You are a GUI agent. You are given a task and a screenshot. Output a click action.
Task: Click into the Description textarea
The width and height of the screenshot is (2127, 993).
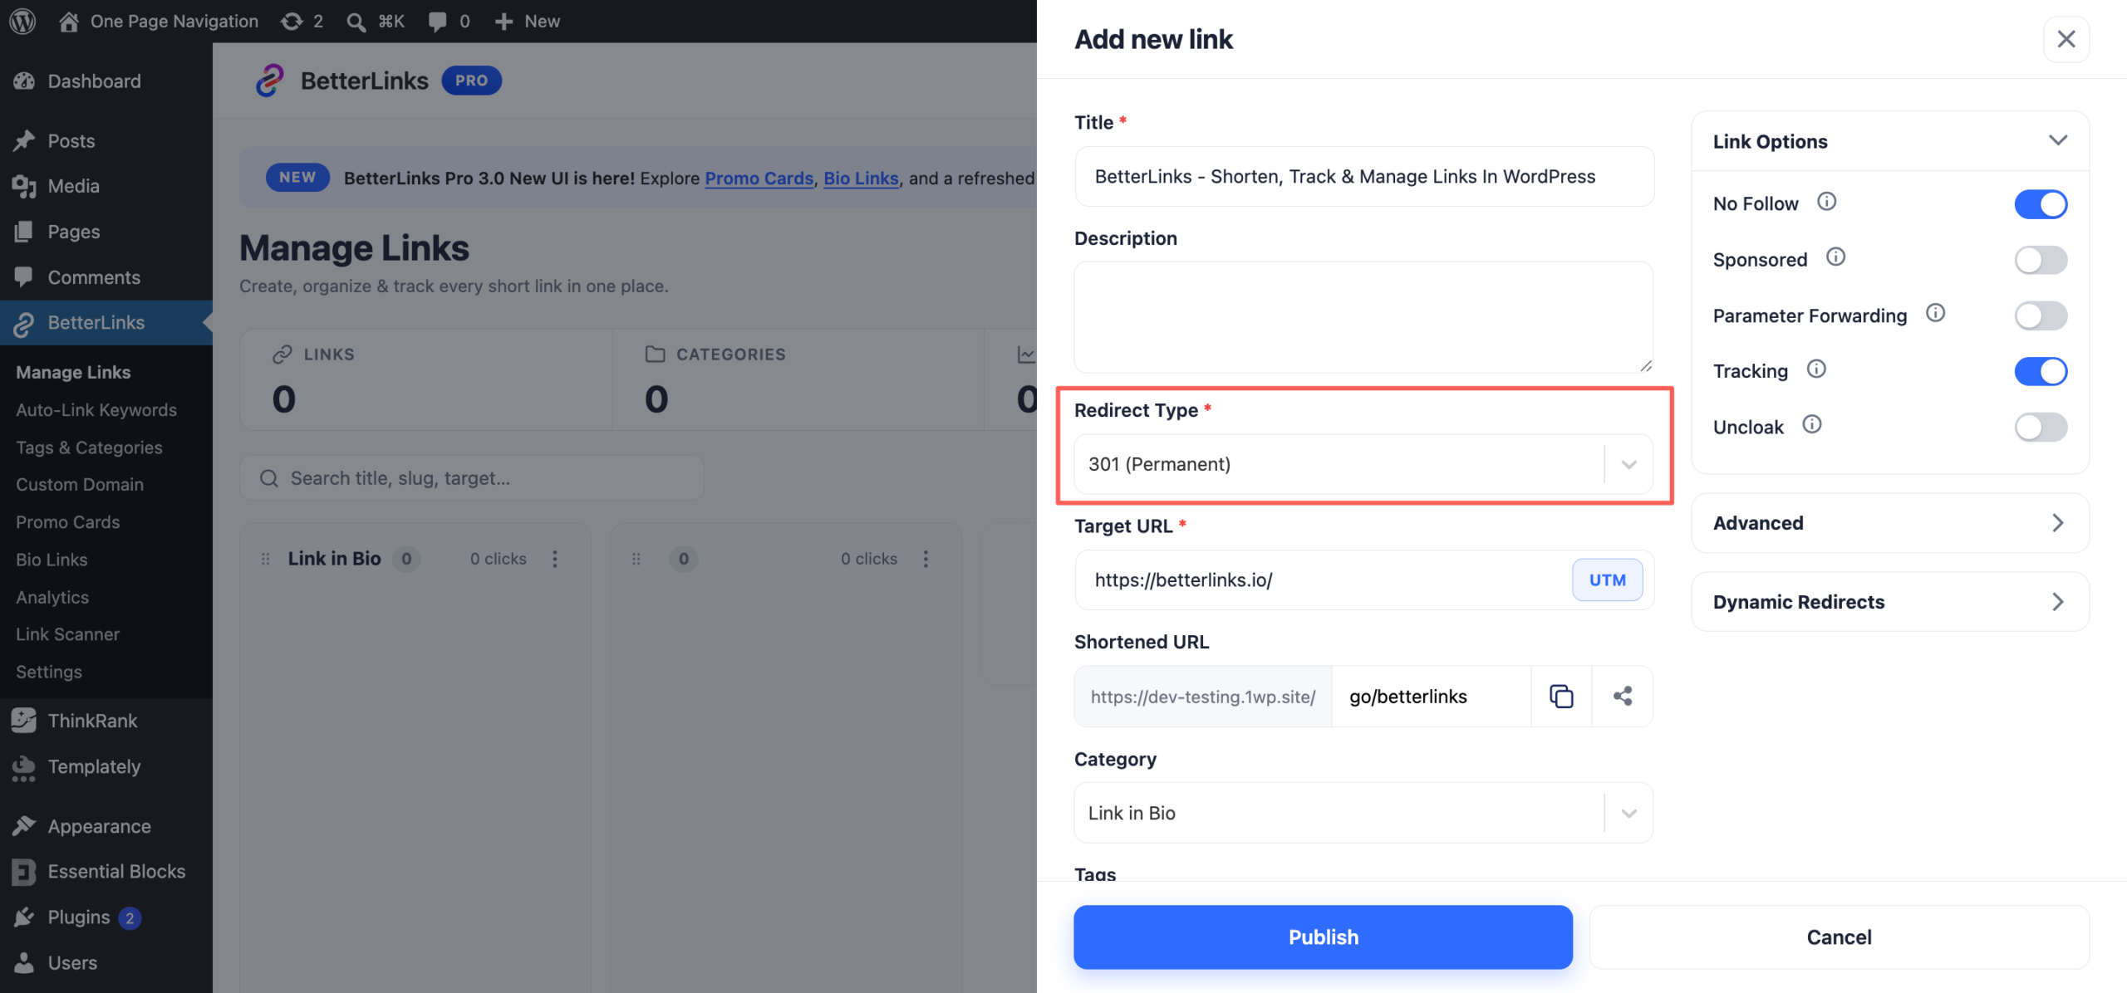[1363, 317]
